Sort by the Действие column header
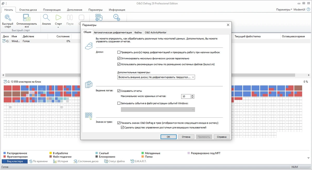The image size is (312, 170). pos(35,36)
